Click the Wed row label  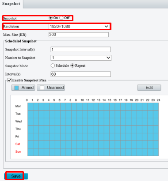click(19, 121)
